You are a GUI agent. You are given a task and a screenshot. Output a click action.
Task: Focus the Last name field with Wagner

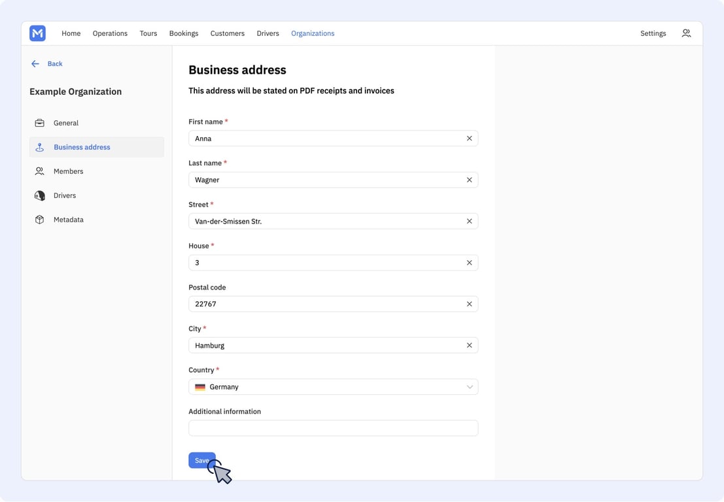coord(334,180)
